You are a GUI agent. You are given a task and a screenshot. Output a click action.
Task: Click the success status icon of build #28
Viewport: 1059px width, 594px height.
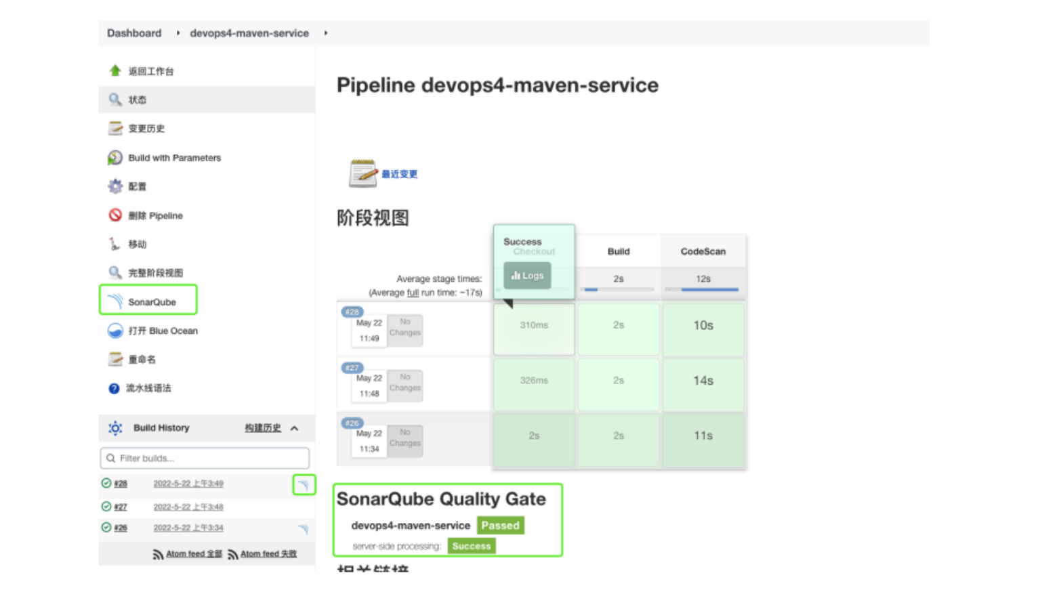[106, 483]
